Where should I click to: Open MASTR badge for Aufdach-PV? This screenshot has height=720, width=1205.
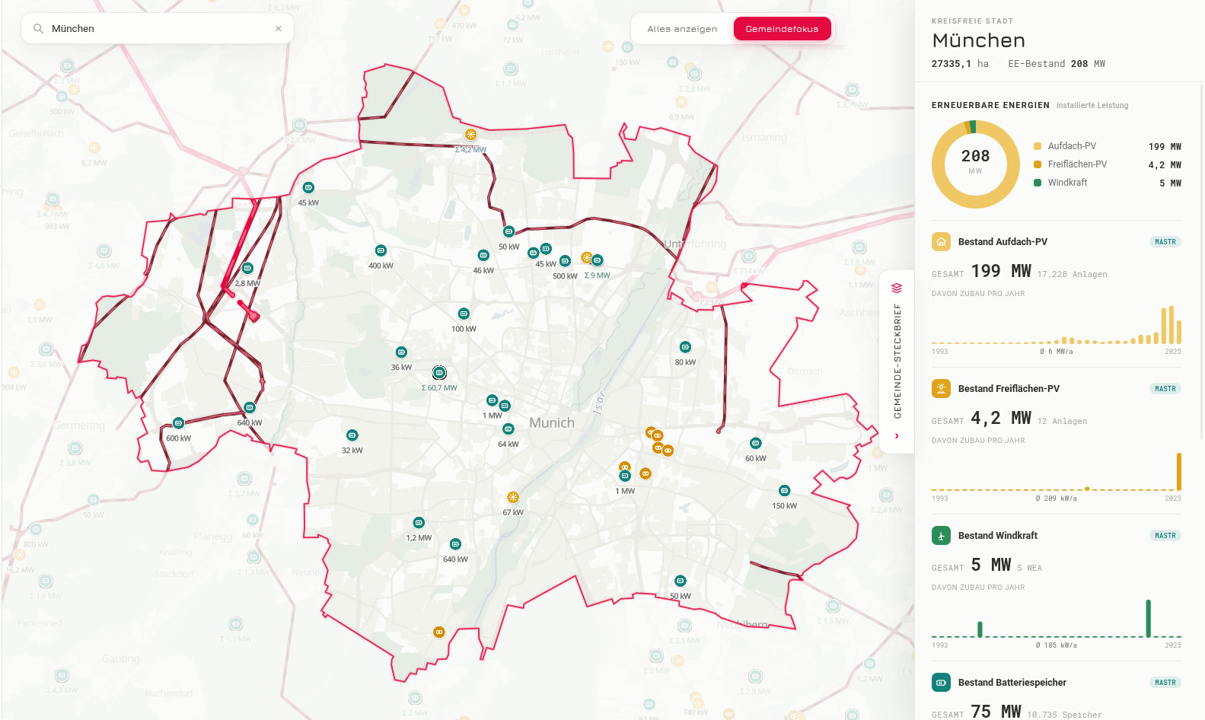[x=1165, y=242]
